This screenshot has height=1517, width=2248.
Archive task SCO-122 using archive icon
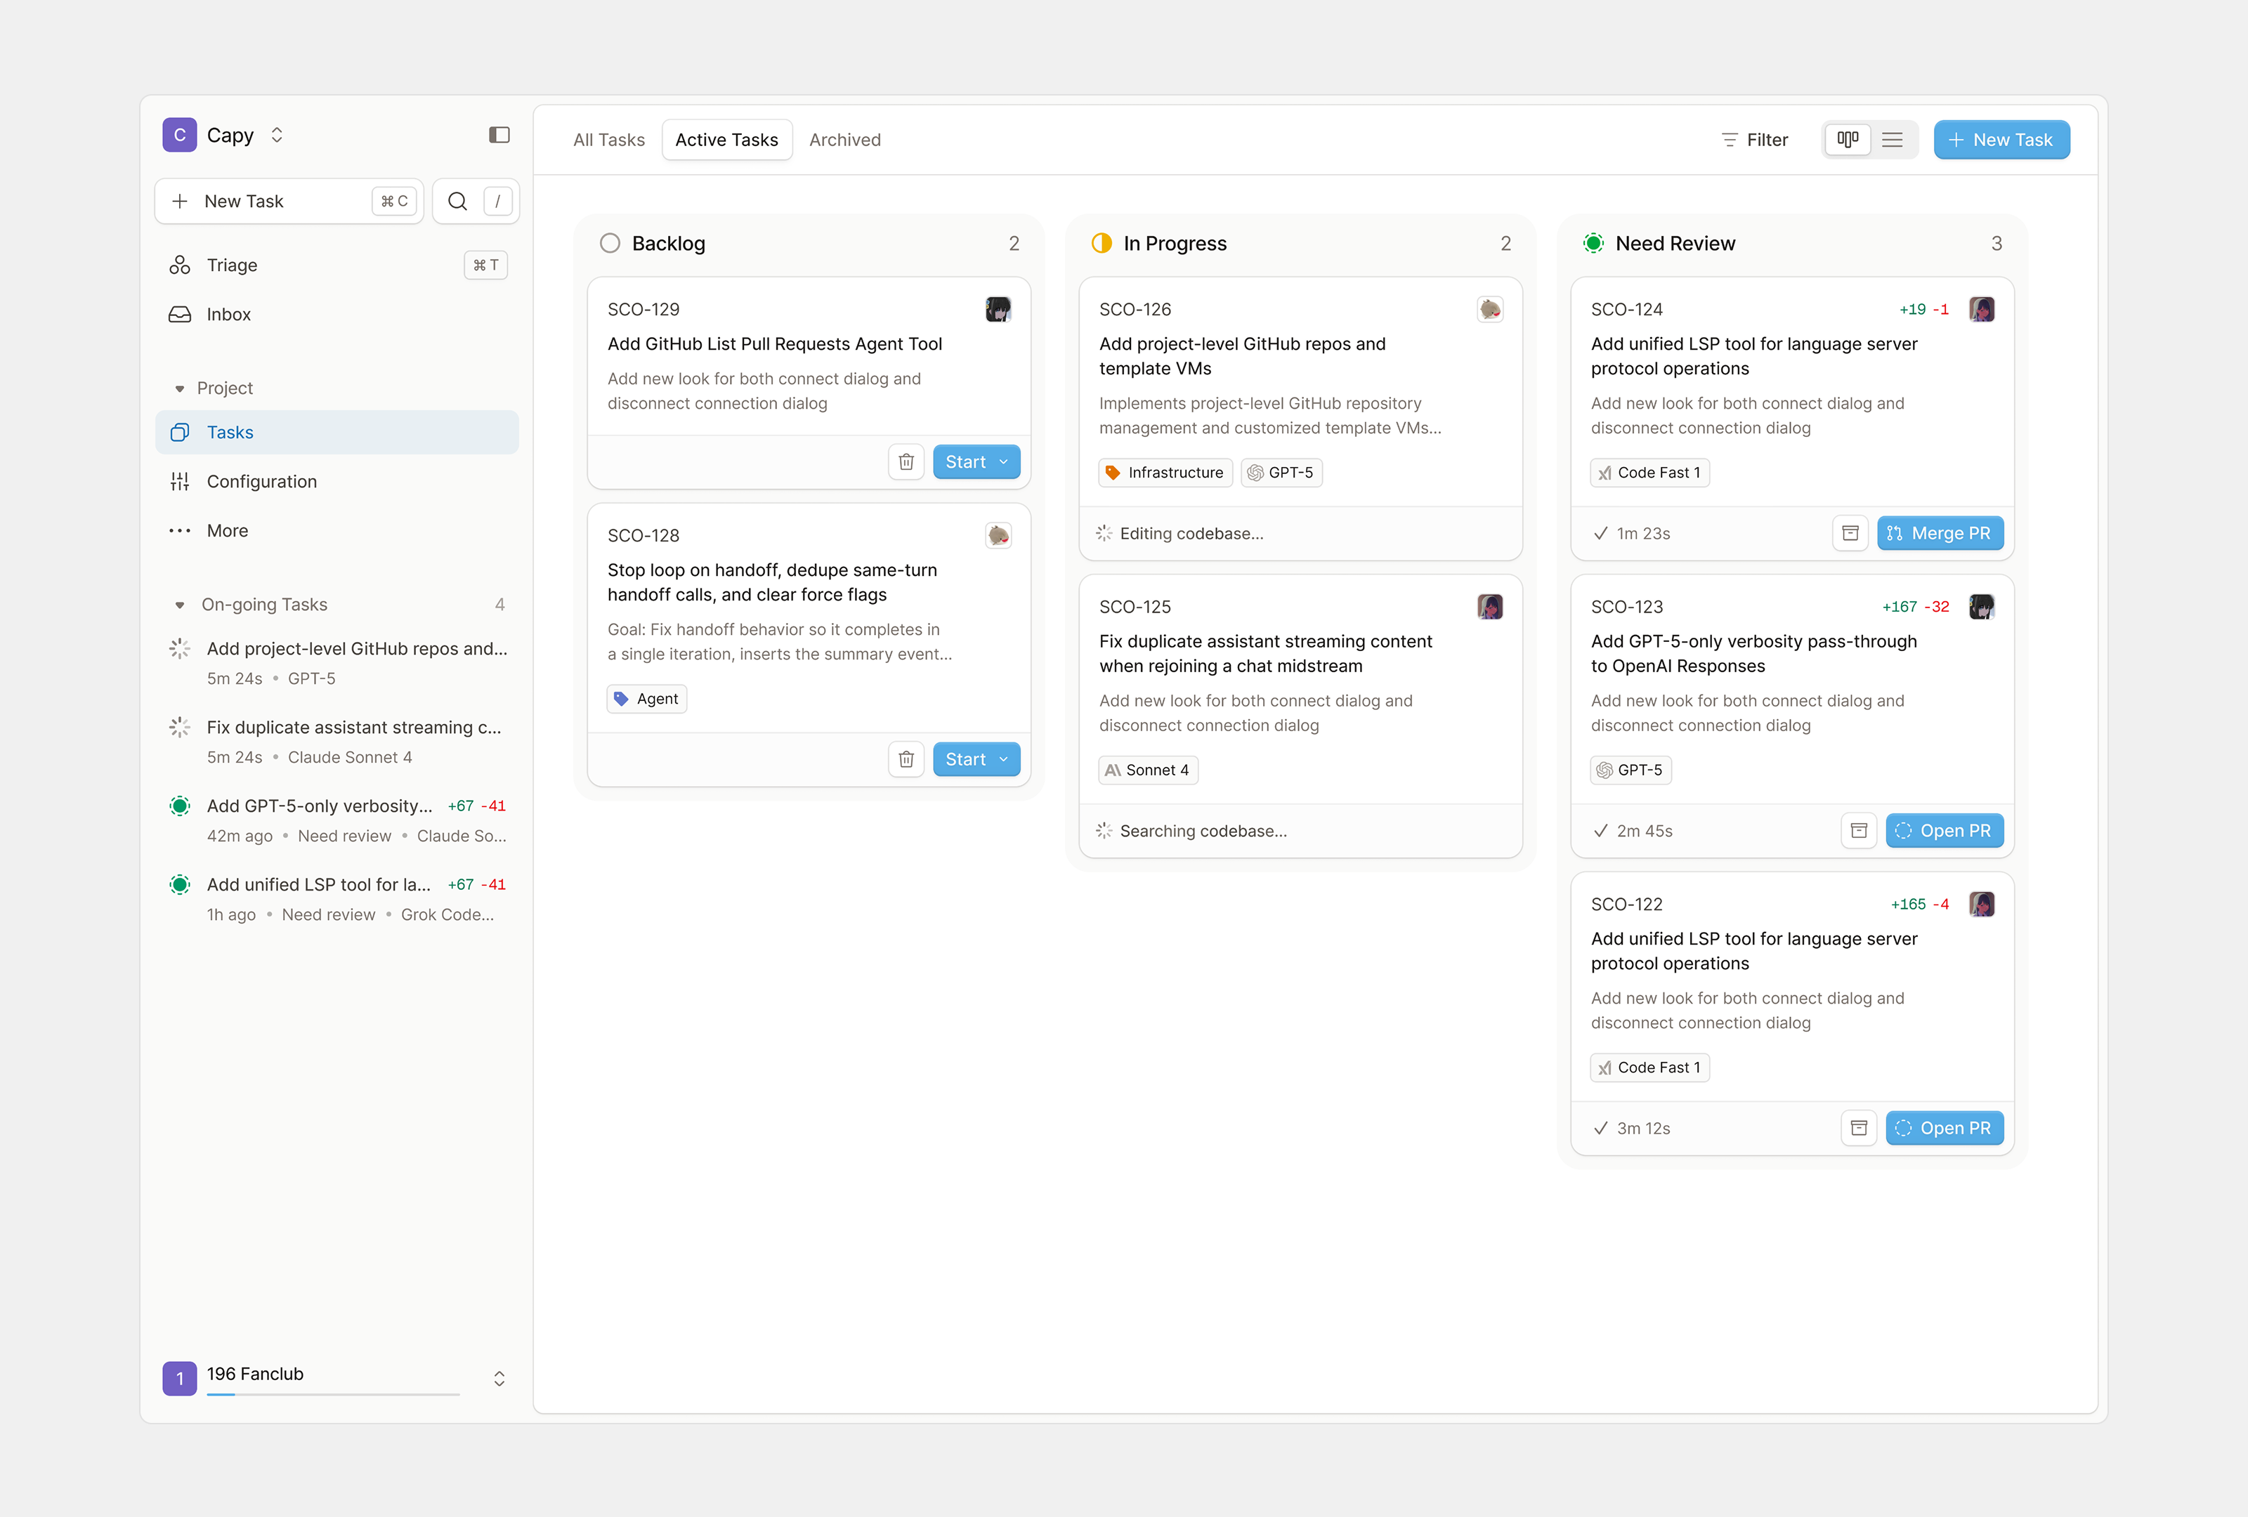click(1858, 1129)
